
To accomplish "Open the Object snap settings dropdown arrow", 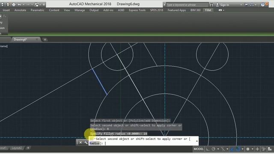I will coord(242,149).
